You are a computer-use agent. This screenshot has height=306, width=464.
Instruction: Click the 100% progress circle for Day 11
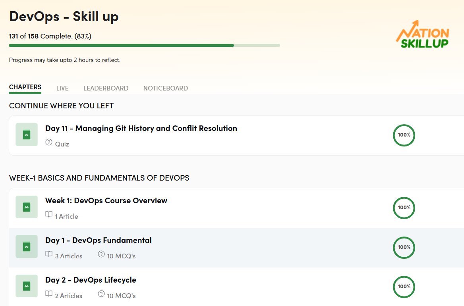click(x=404, y=135)
